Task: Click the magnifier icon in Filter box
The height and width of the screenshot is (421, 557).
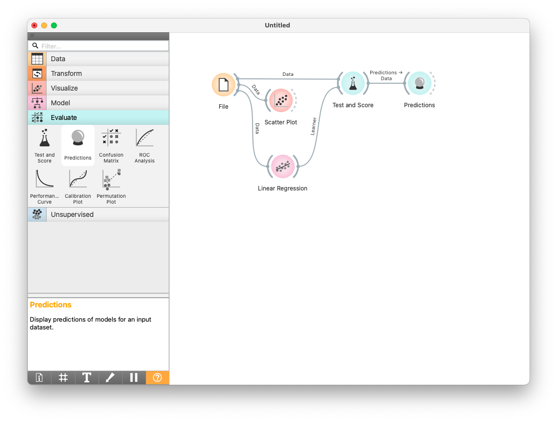Action: [35, 46]
